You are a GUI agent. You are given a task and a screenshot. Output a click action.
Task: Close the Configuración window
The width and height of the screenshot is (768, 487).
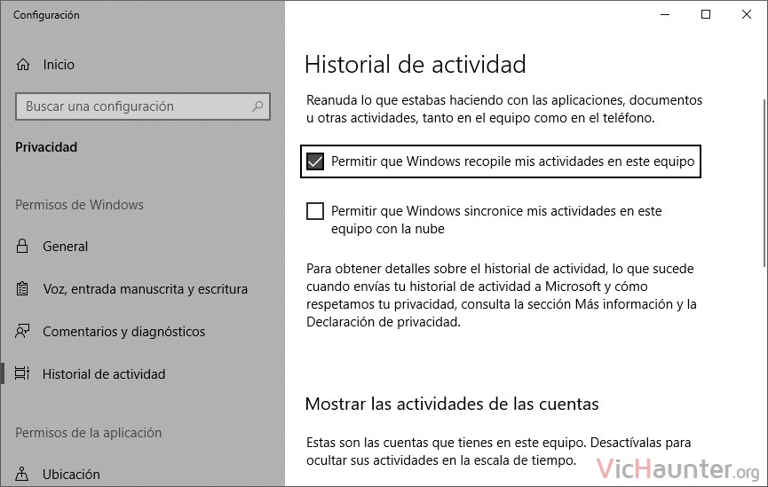pyautogui.click(x=747, y=15)
